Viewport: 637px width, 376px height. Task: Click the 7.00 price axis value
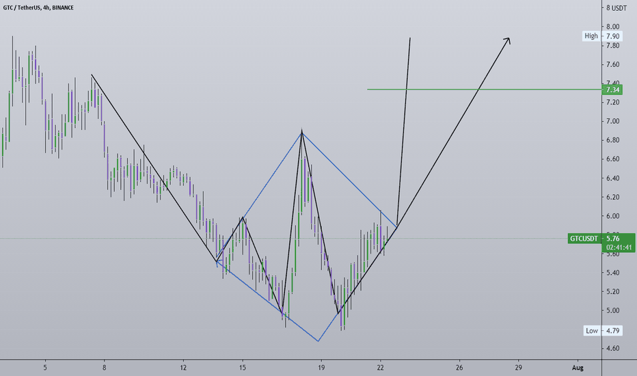coord(612,121)
